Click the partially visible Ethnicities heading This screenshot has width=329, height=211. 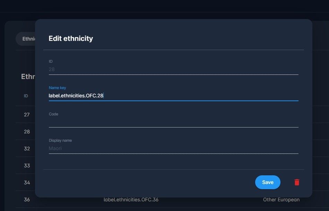click(x=28, y=76)
